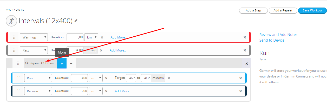Click the Run duration field showing 400

[x=79, y=78]
